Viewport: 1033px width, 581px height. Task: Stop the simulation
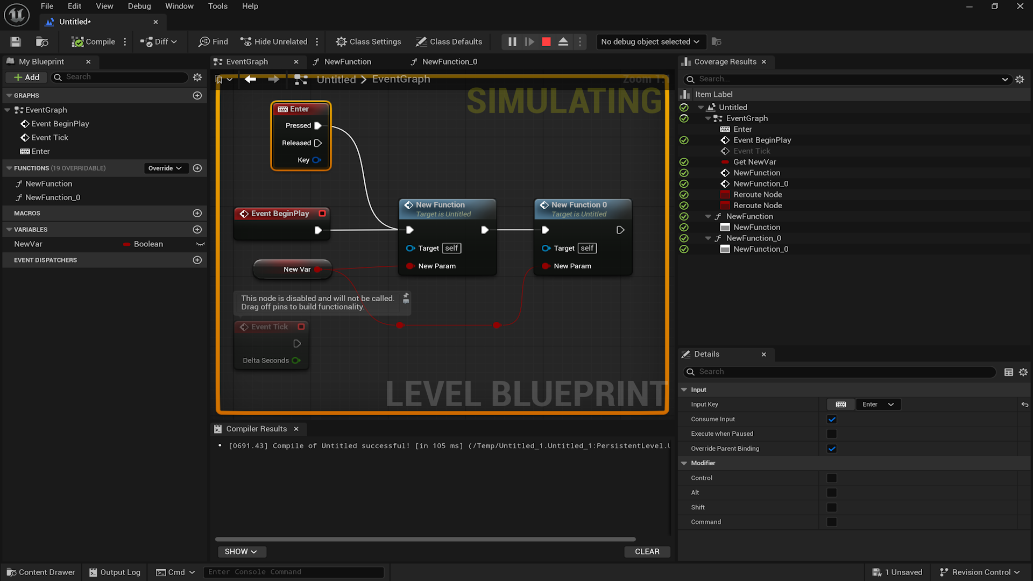546,41
